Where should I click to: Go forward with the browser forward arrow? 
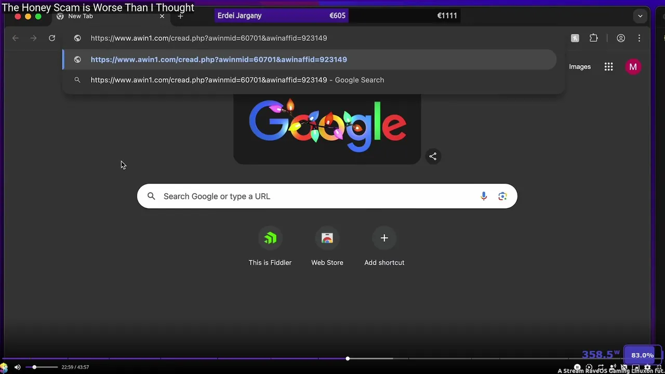34,38
